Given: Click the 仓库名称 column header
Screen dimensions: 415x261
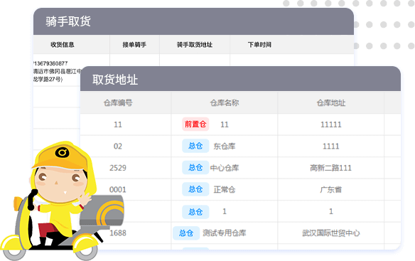Looking at the screenshot, I should (x=225, y=103).
